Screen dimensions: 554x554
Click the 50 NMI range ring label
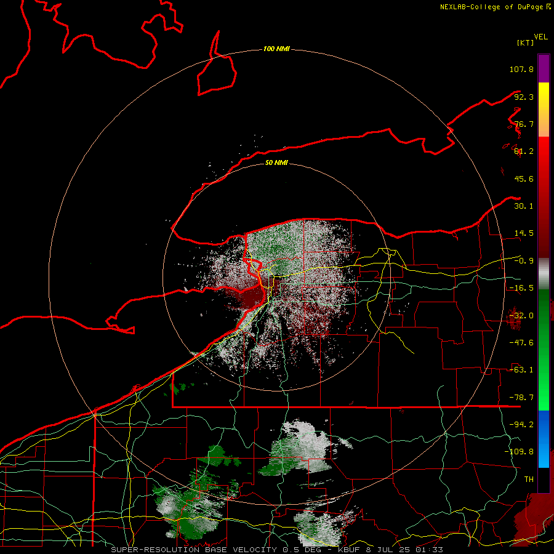pyautogui.click(x=276, y=163)
